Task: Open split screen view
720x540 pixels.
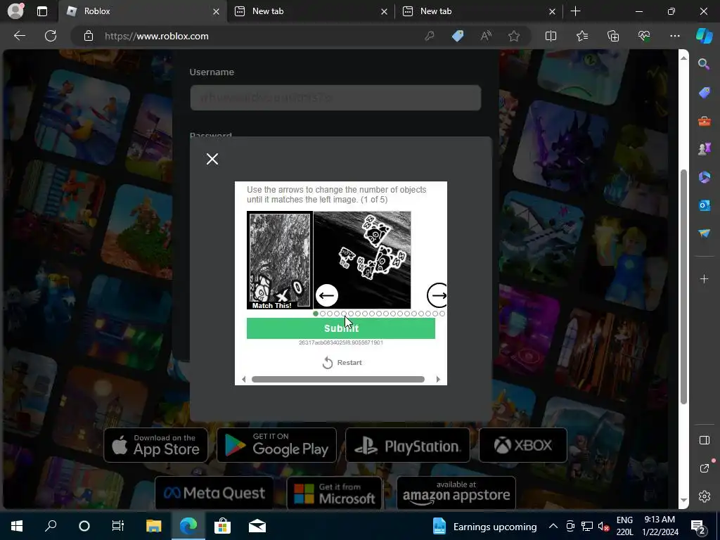Action: pos(551,36)
